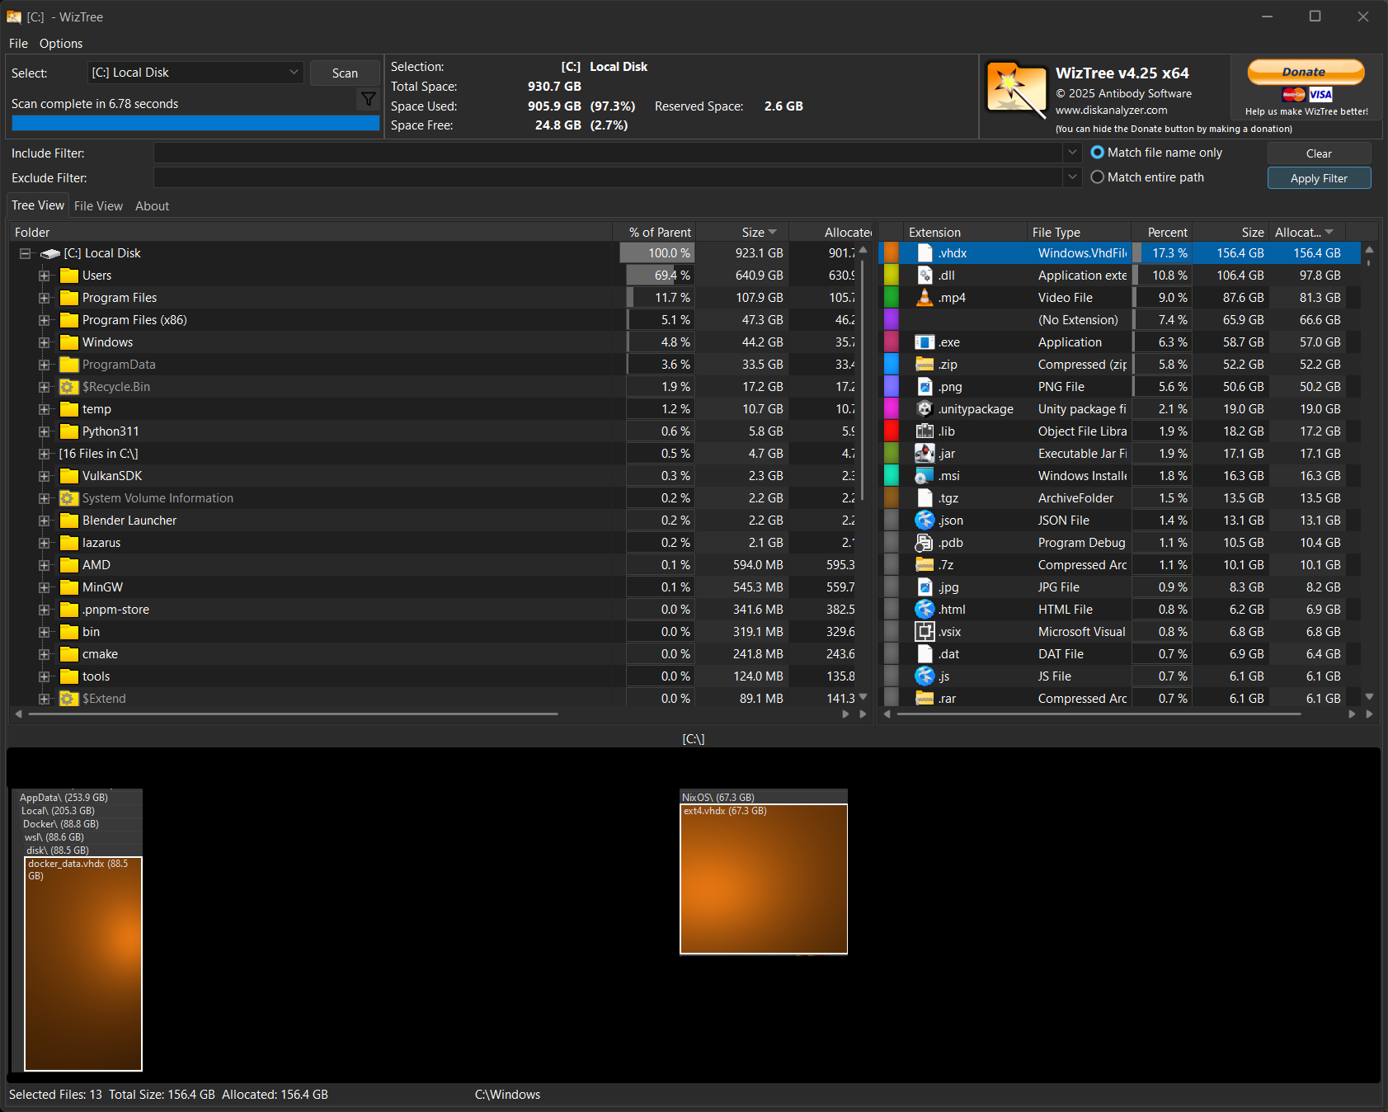Select the Blender Launcher folder row
This screenshot has width=1388, height=1112.
pos(433,521)
